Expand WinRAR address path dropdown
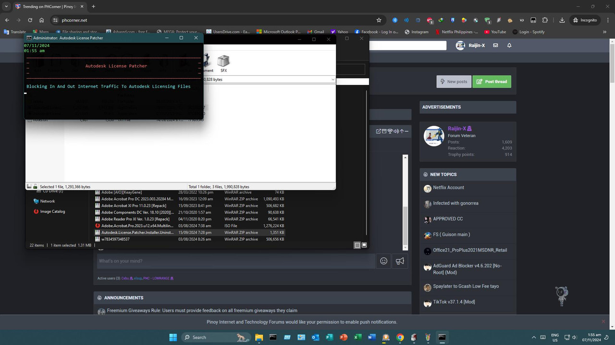615x345 pixels. point(332,79)
